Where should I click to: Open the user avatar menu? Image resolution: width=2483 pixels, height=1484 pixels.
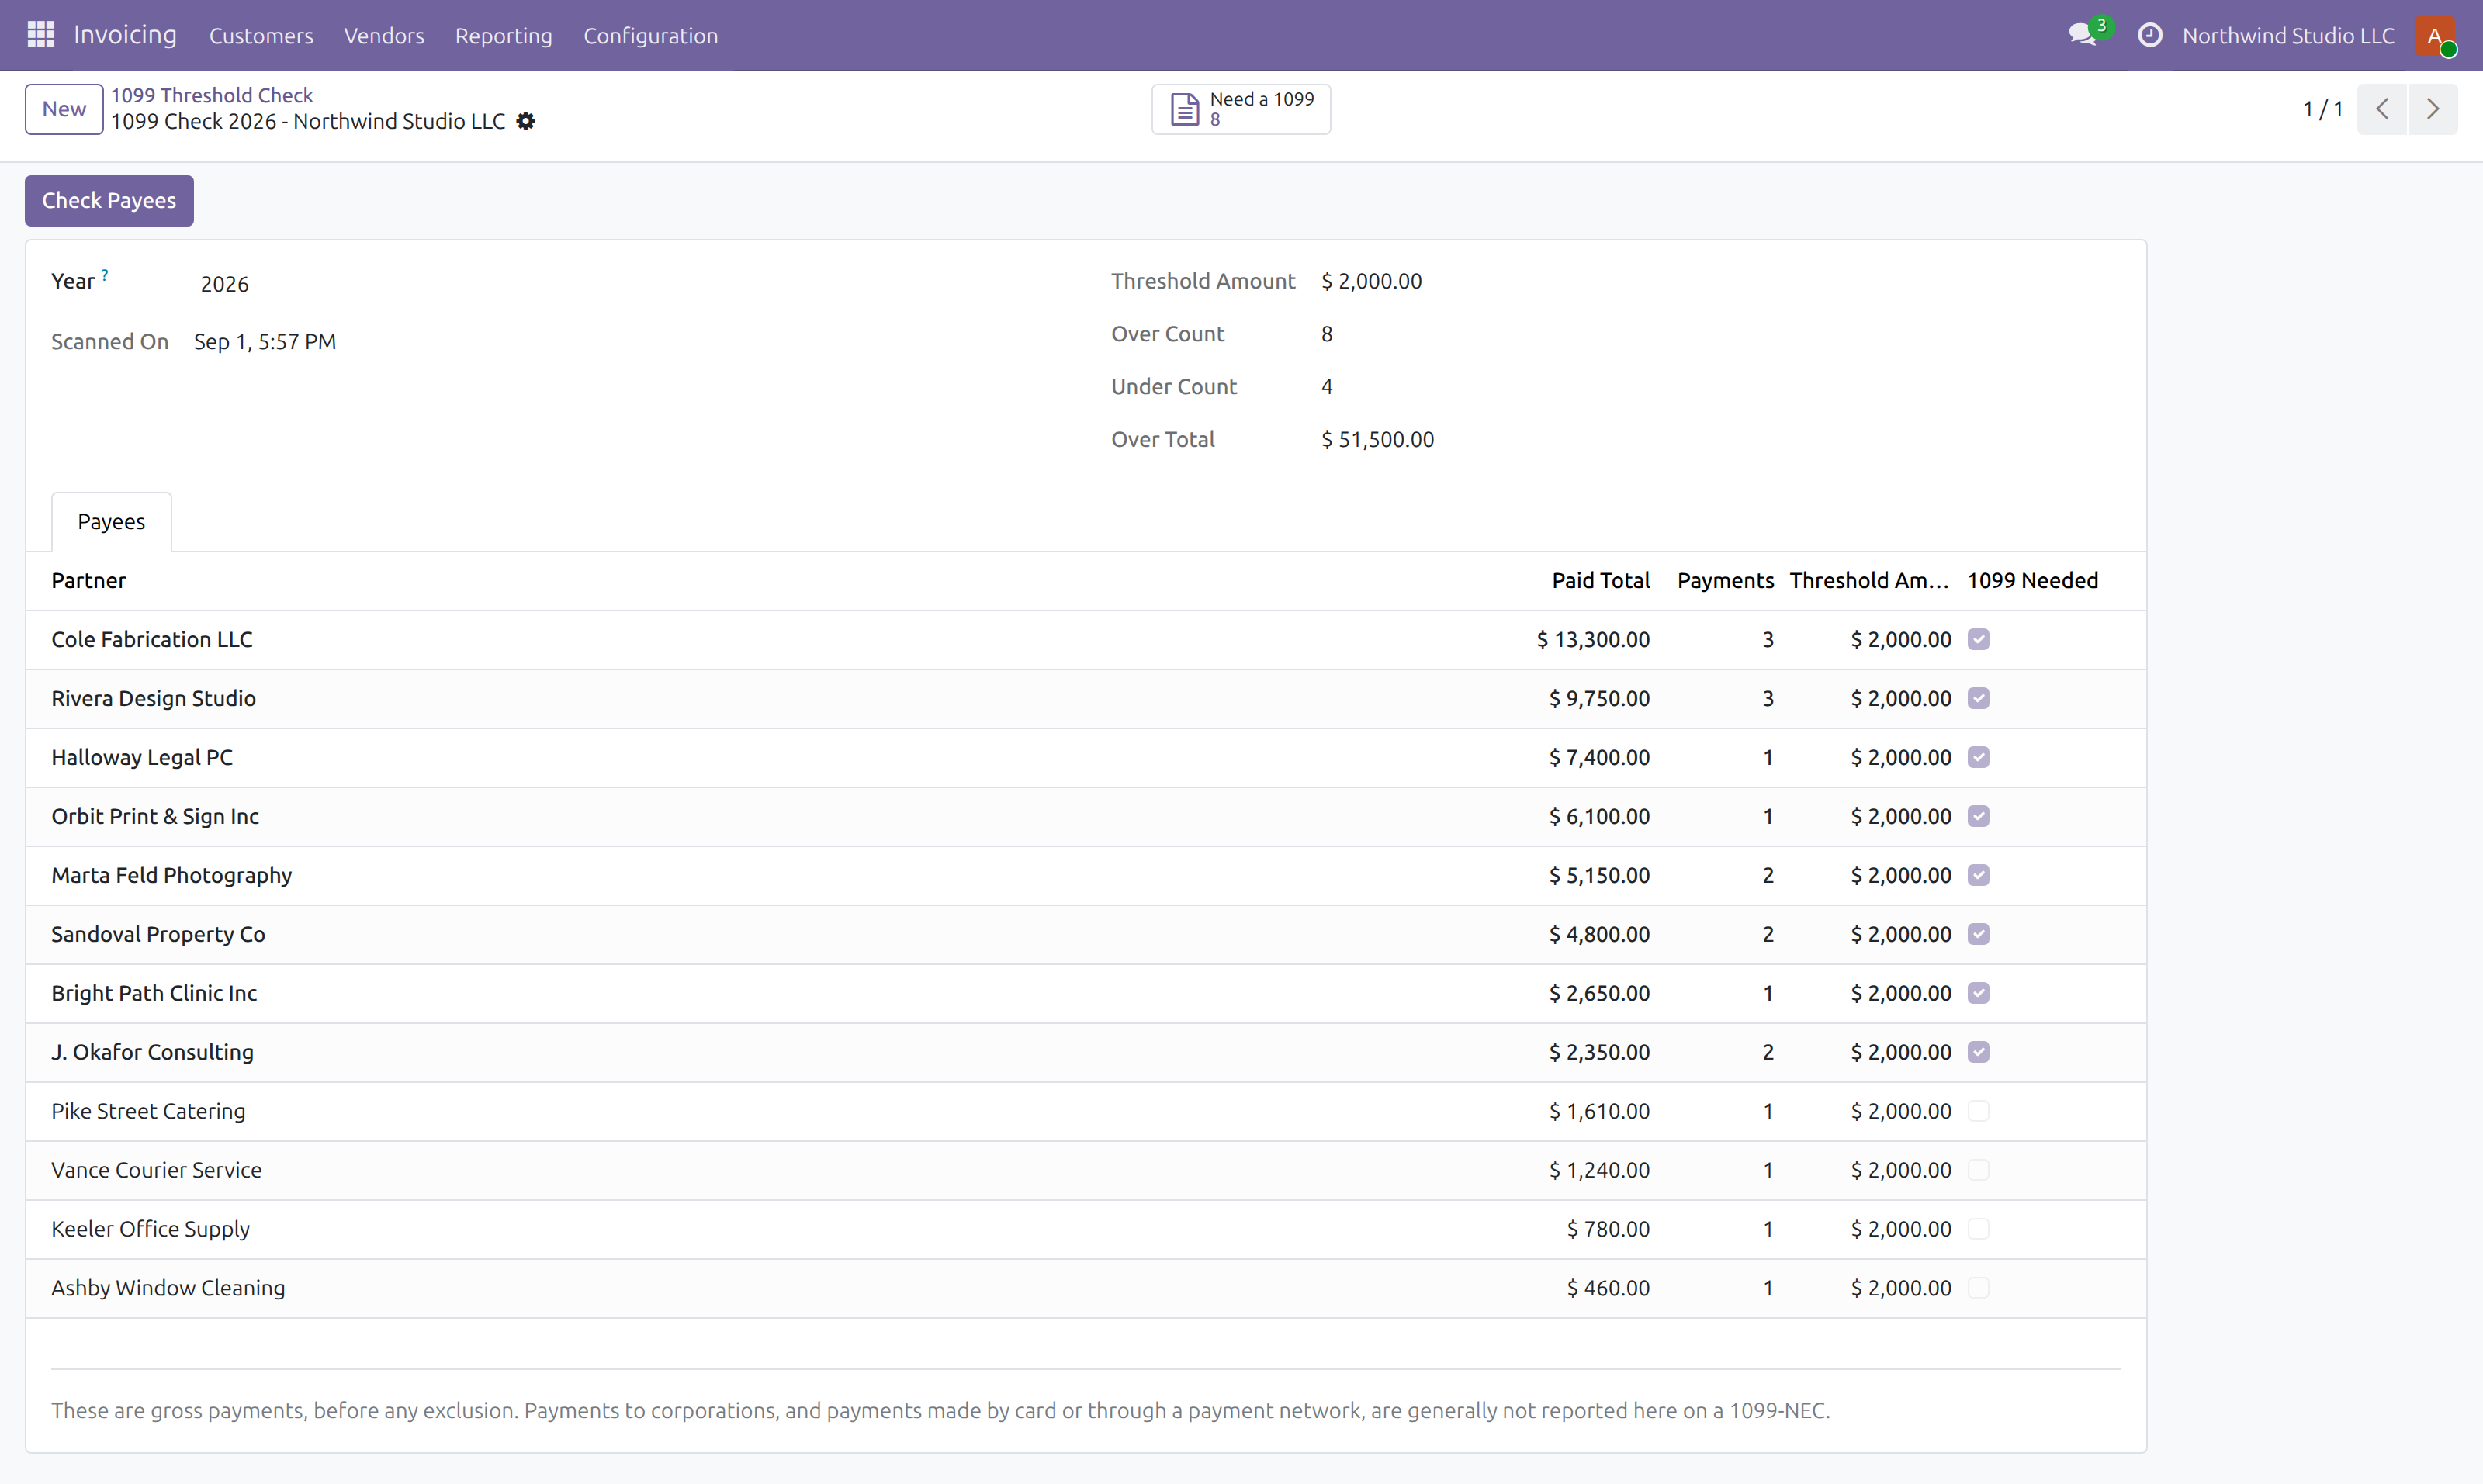coord(2434,36)
